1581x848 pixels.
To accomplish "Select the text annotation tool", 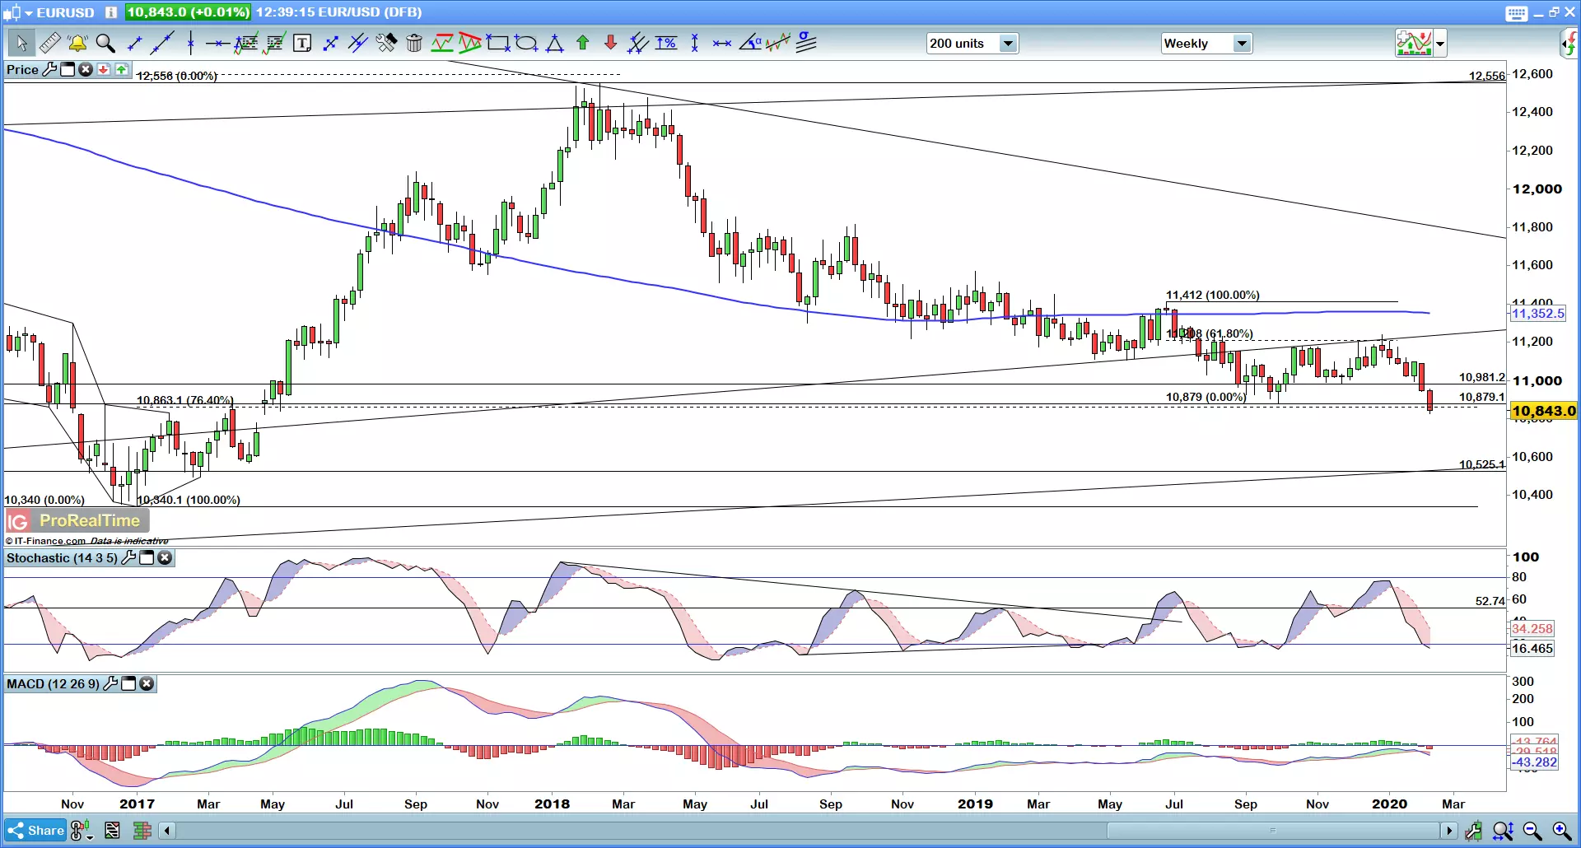I will [302, 43].
